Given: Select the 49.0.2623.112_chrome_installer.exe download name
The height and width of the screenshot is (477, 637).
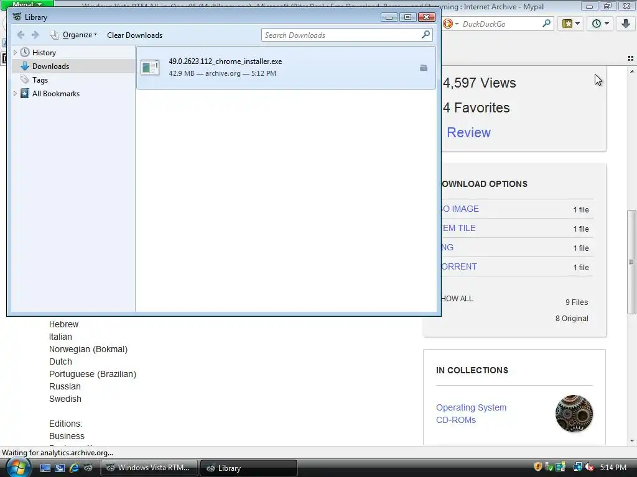Looking at the screenshot, I should click(225, 61).
